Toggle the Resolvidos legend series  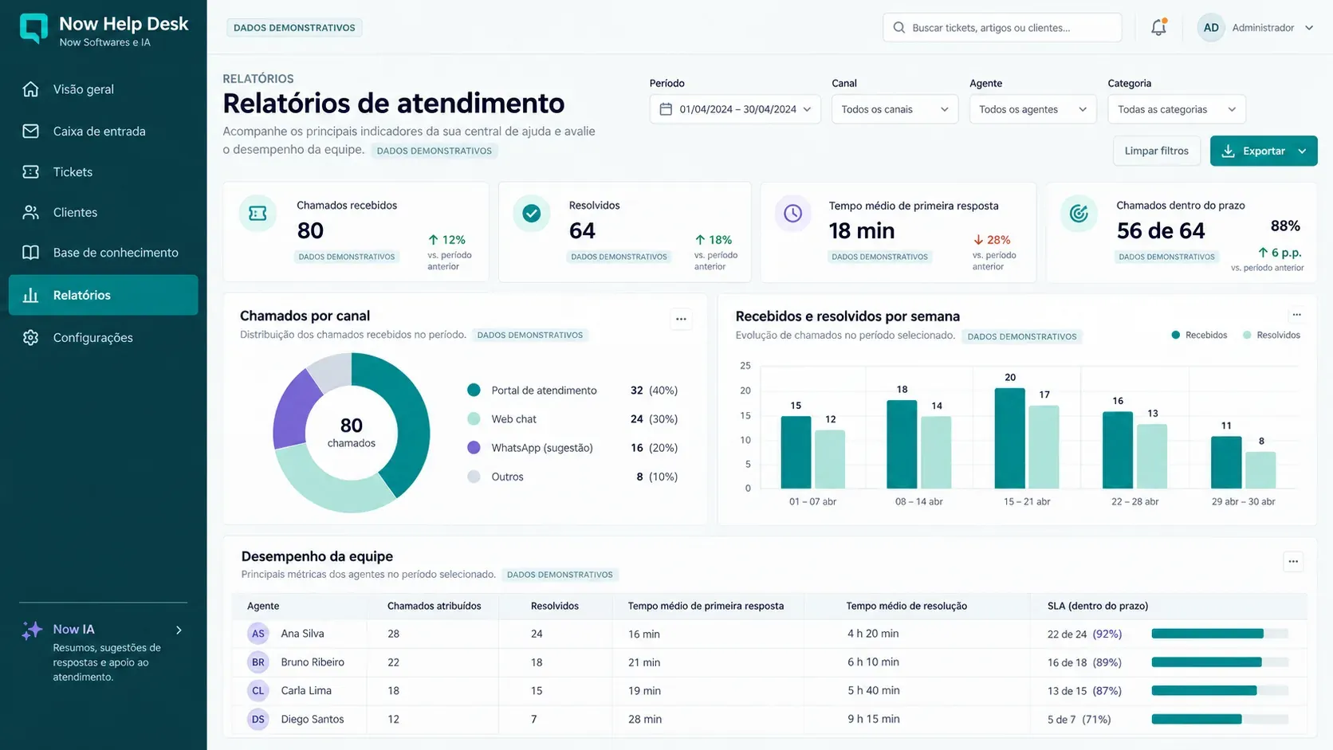pyautogui.click(x=1272, y=335)
